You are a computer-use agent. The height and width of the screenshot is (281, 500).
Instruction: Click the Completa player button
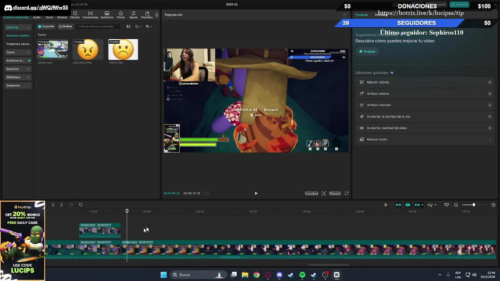(311, 193)
